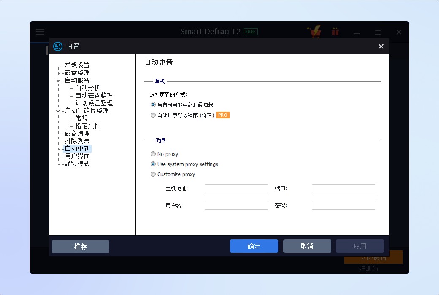The image size is (439, 295).
Task: Open 计划磁盘整理 settings page
Action: click(x=94, y=103)
